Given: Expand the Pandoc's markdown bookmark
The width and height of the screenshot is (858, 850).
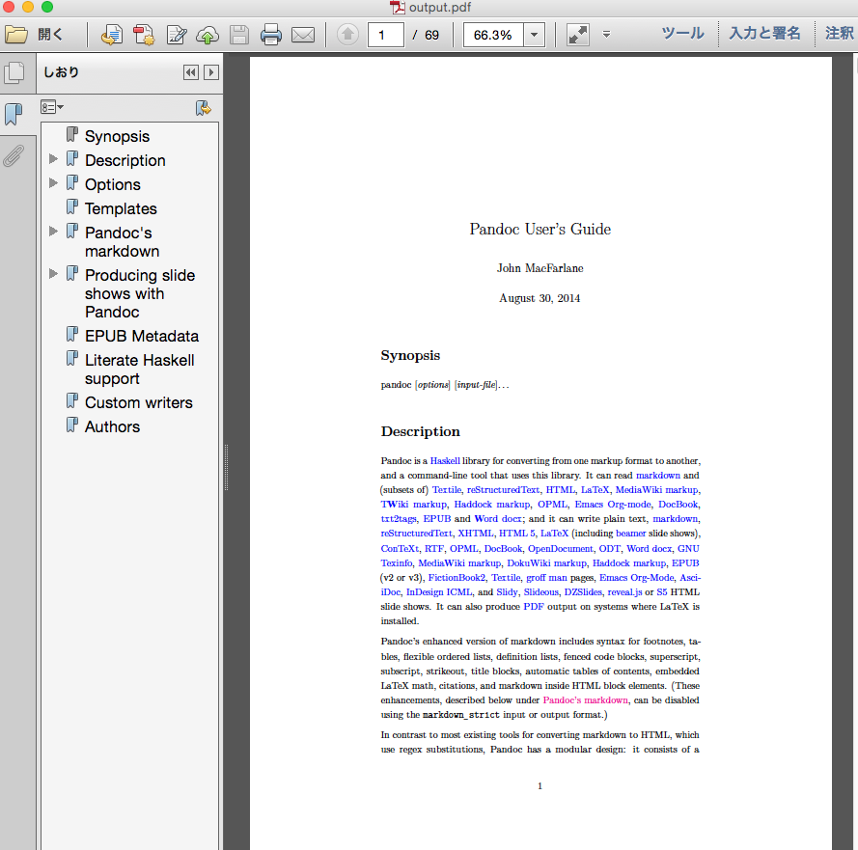Looking at the screenshot, I should pyautogui.click(x=53, y=232).
